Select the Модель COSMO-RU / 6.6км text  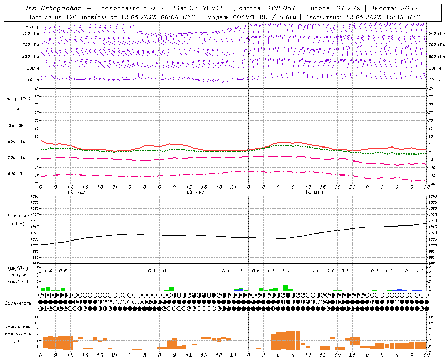tap(252, 17)
